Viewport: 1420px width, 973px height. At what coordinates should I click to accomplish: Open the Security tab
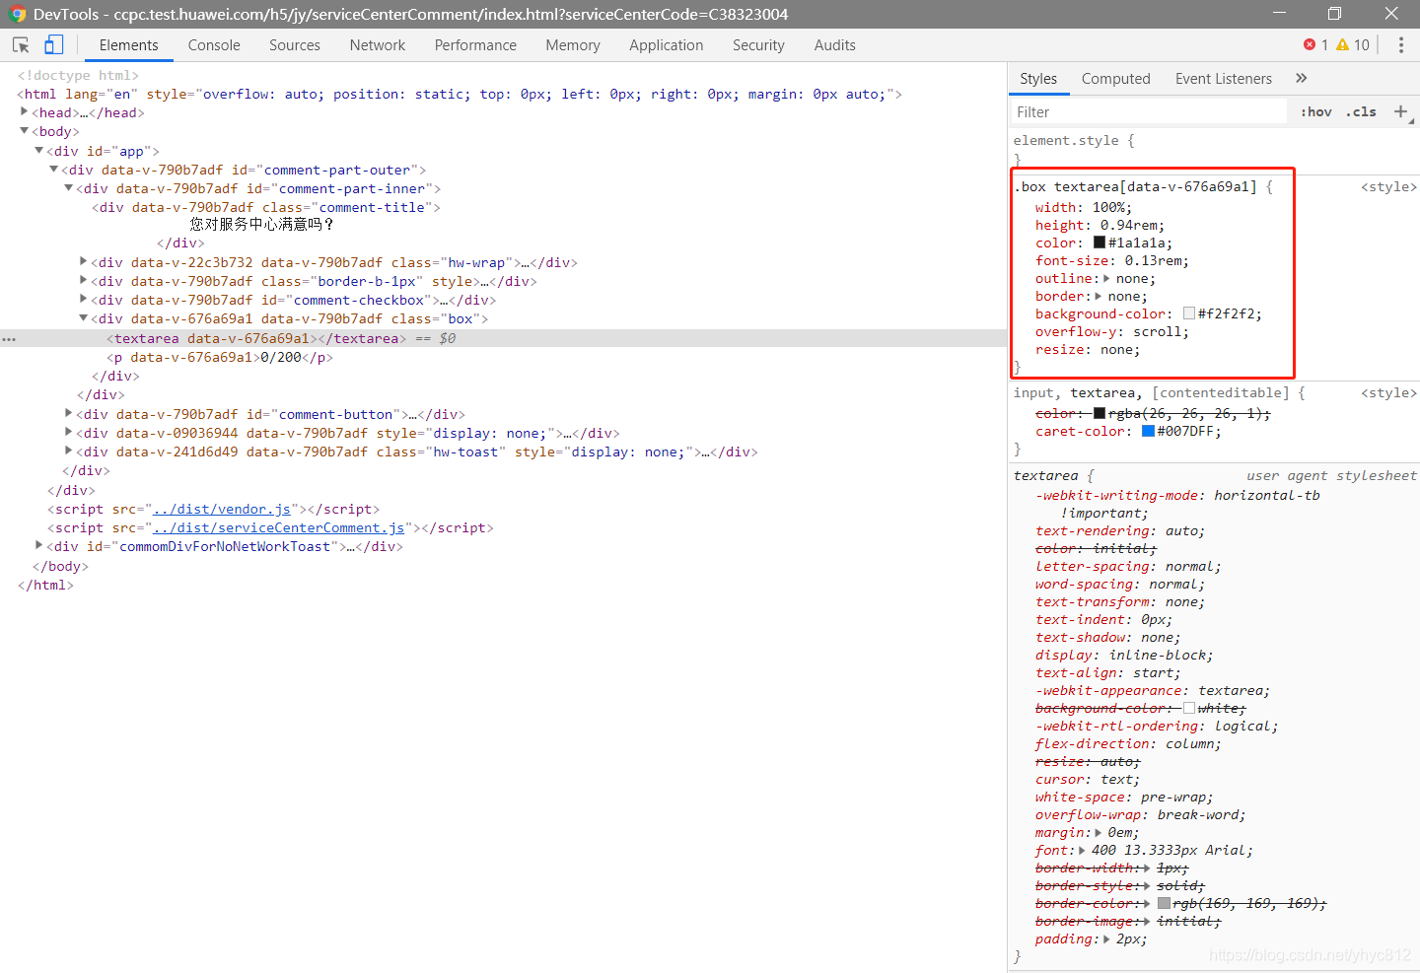click(758, 45)
